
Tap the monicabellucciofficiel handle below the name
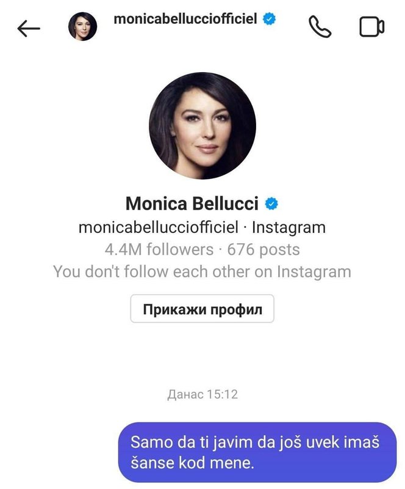(159, 227)
